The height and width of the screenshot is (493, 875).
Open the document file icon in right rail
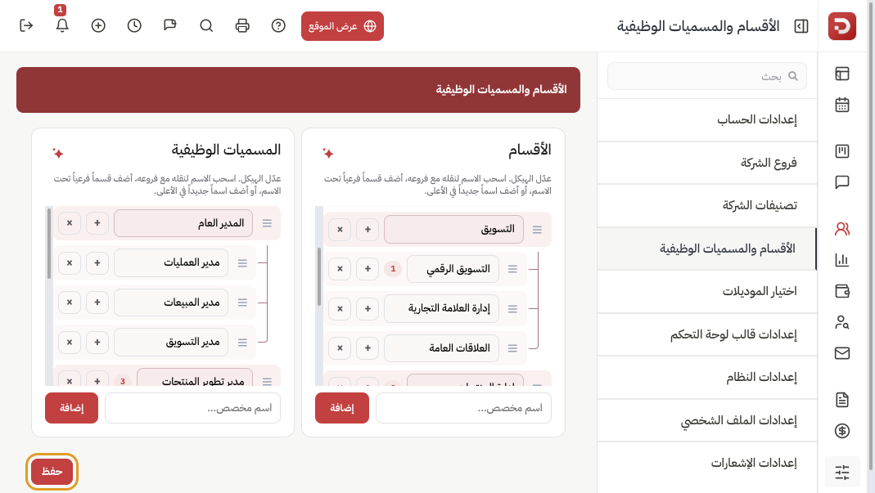click(842, 399)
